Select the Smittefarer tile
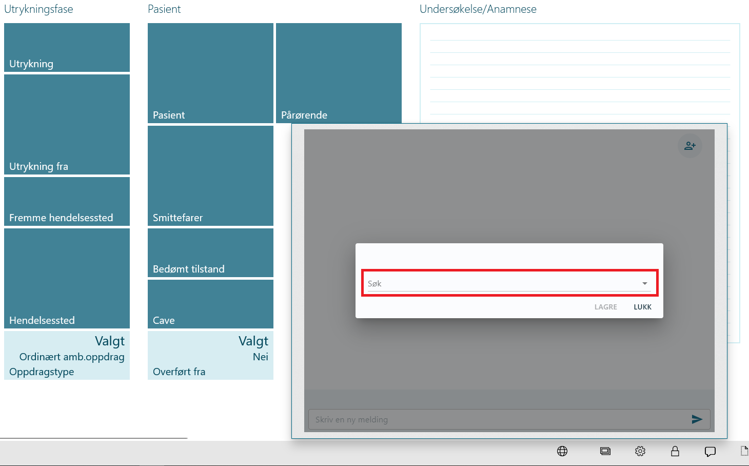Screen dimensions: 749x466 pos(210,176)
